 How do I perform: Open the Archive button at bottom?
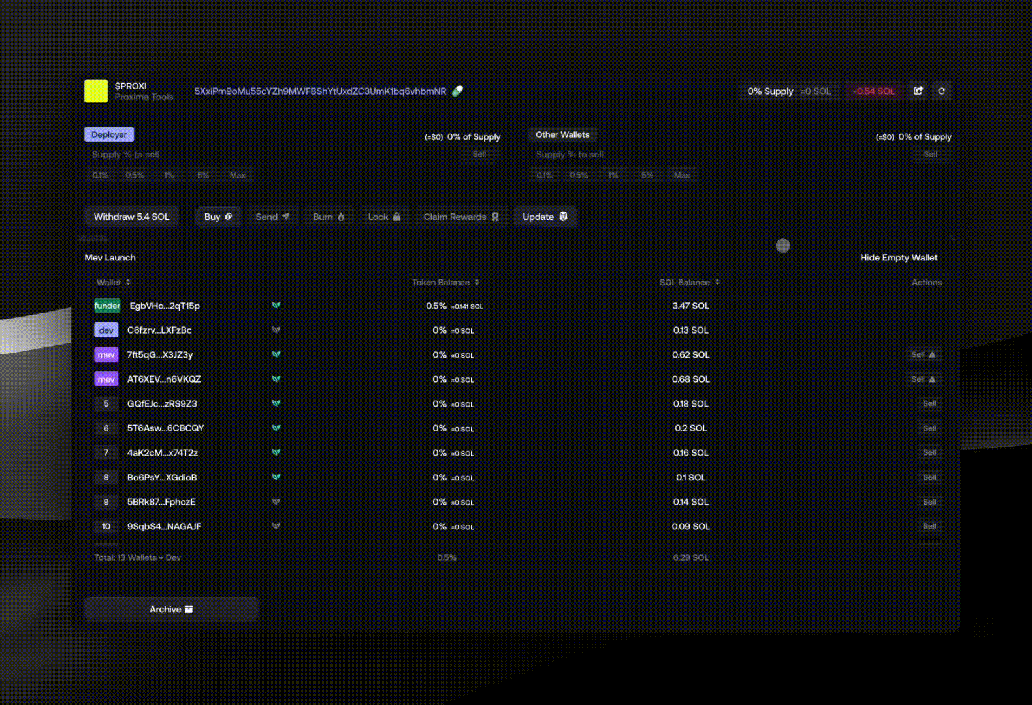point(171,609)
